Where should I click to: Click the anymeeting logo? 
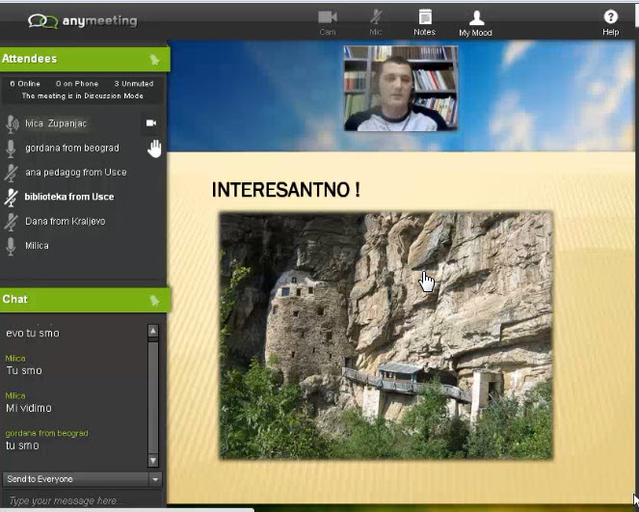coord(83,20)
